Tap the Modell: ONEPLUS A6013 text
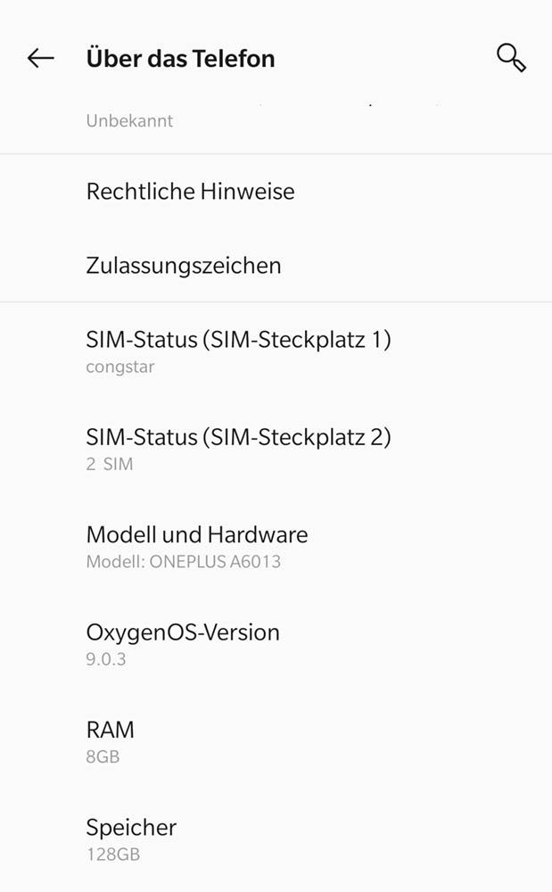552x892 pixels. (x=183, y=562)
